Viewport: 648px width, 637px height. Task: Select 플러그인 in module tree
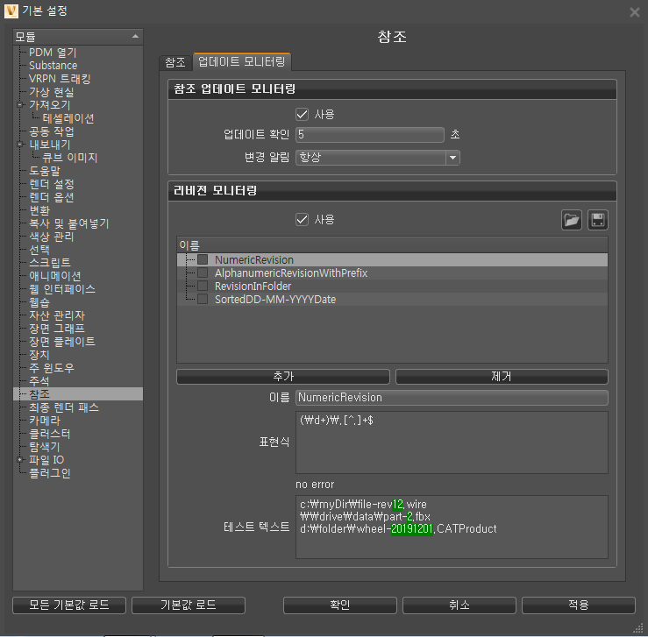50,472
